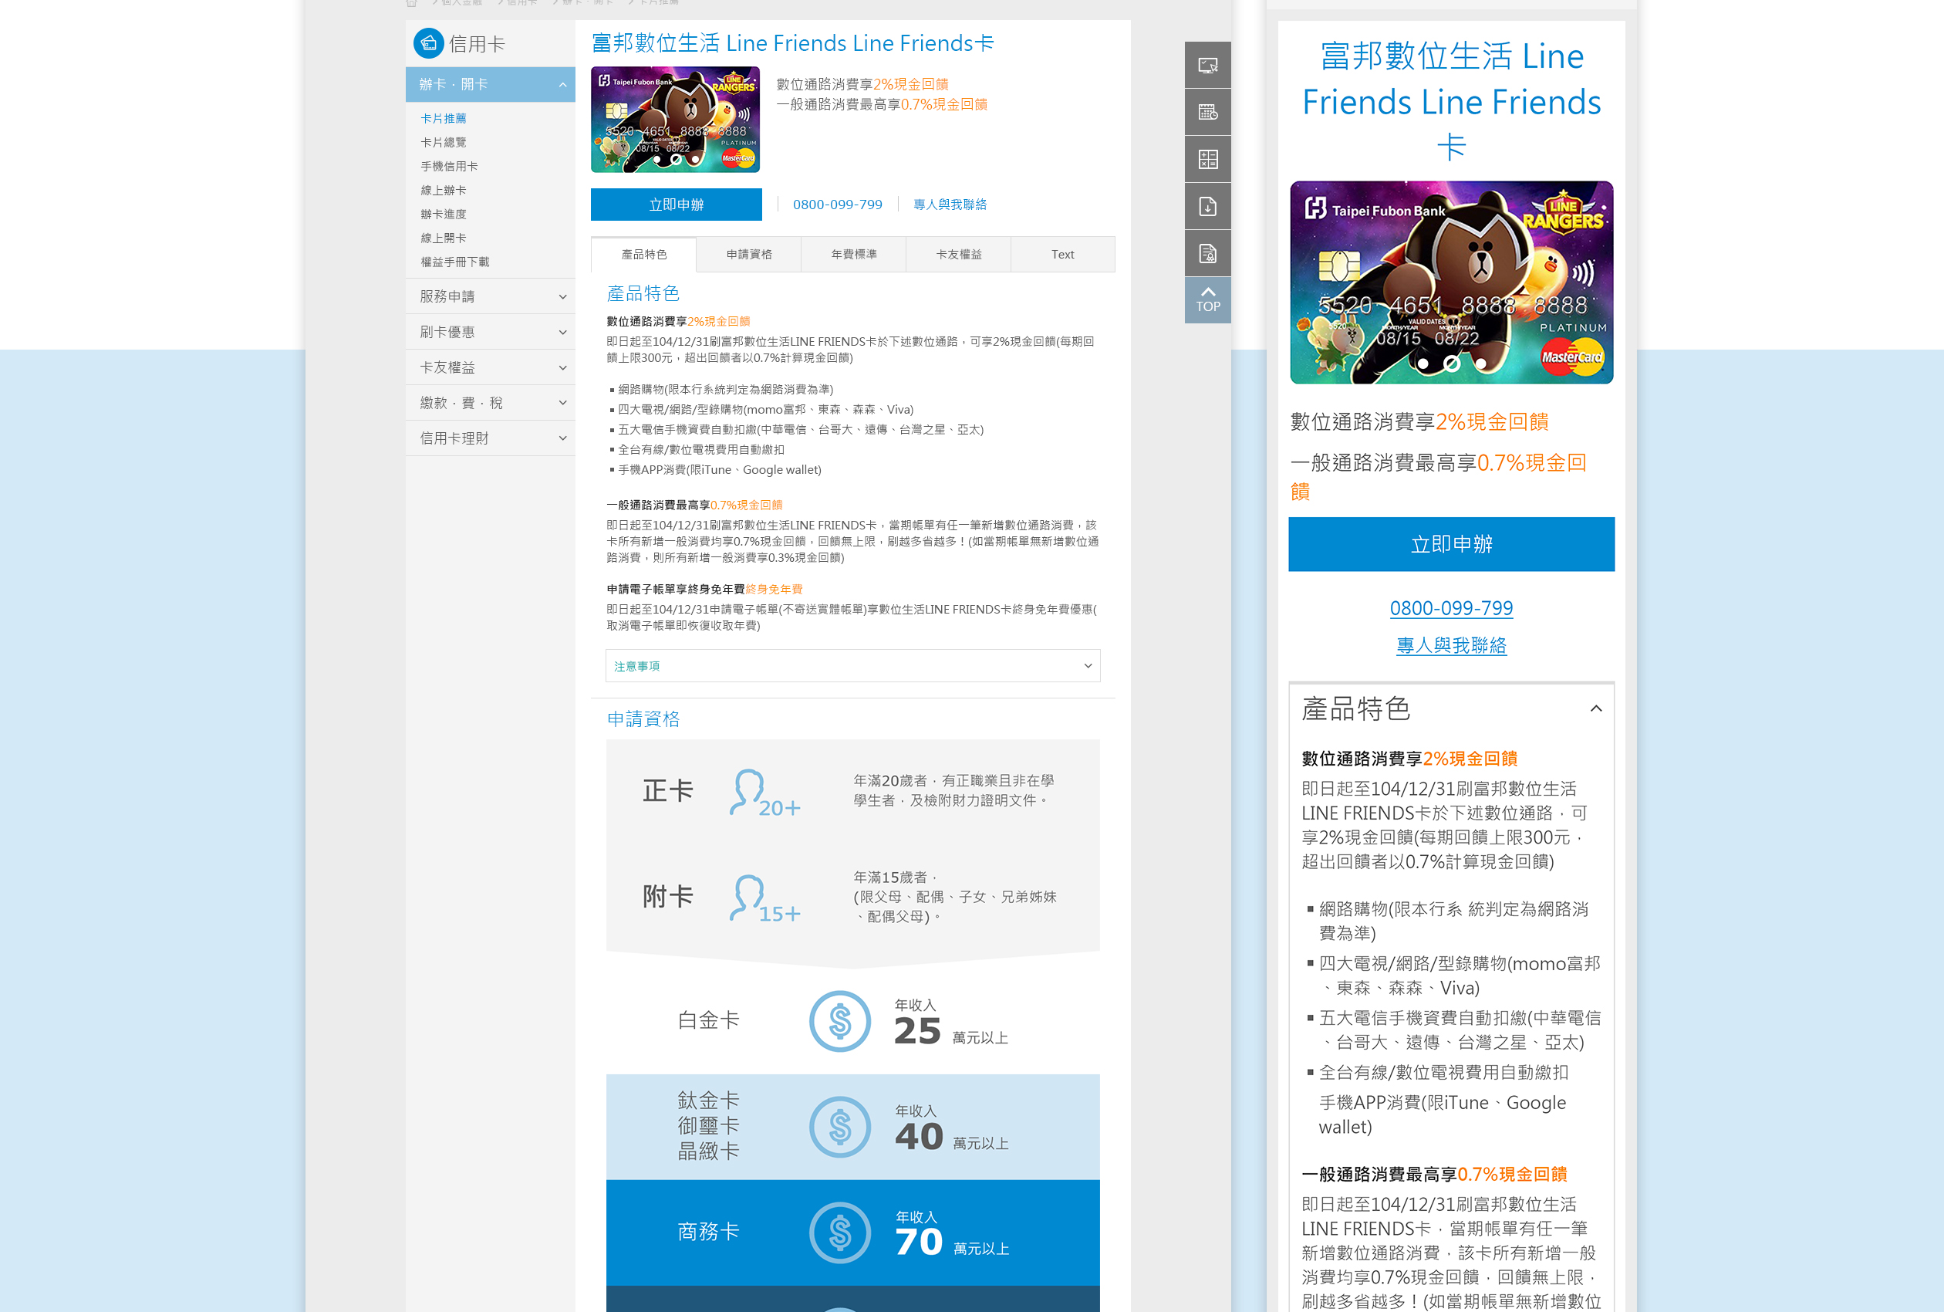Click the desktop 0800-099-799 phone link
Image resolution: width=1944 pixels, height=1312 pixels.
[x=837, y=205]
